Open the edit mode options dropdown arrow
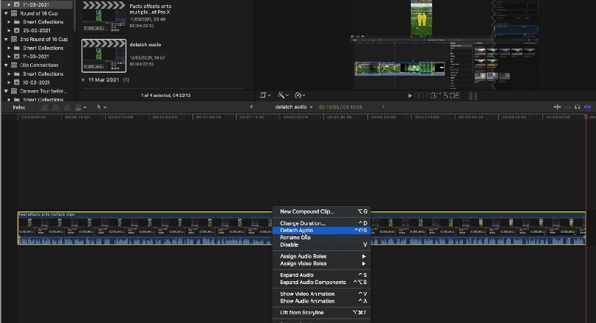Image resolution: width=596 pixels, height=323 pixels. point(85,107)
